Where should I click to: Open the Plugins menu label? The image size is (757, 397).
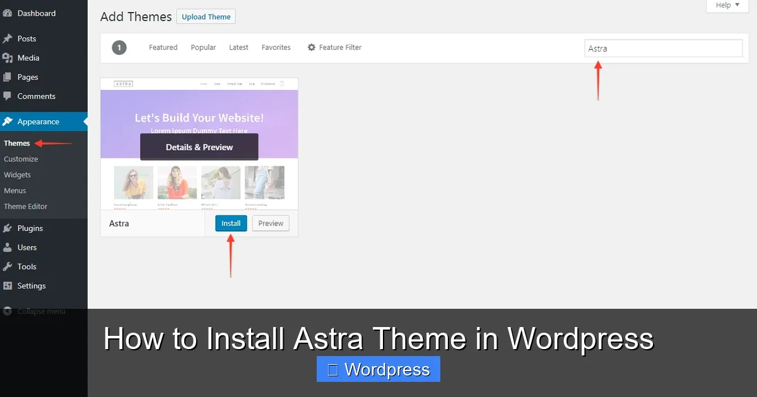point(30,228)
